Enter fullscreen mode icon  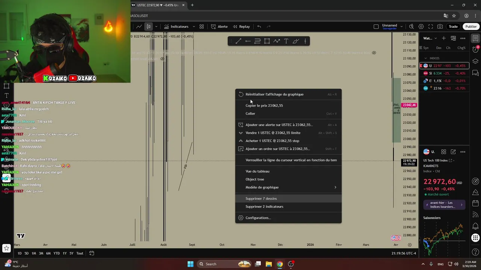431,27
